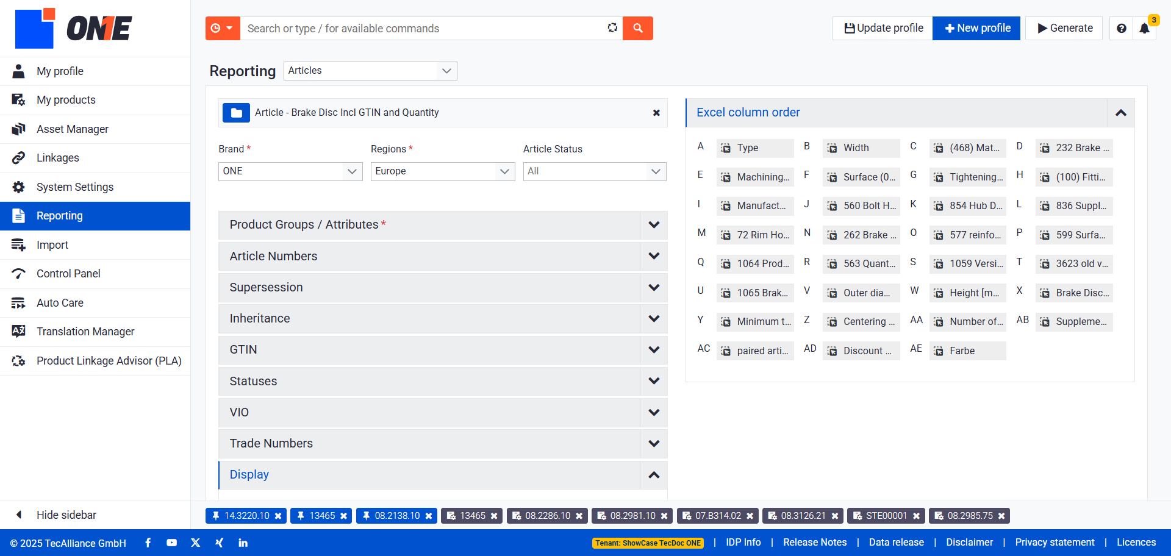The height and width of the screenshot is (556, 1171).
Task: Close the pinned 14.3220.10 chip
Action: coord(278,516)
